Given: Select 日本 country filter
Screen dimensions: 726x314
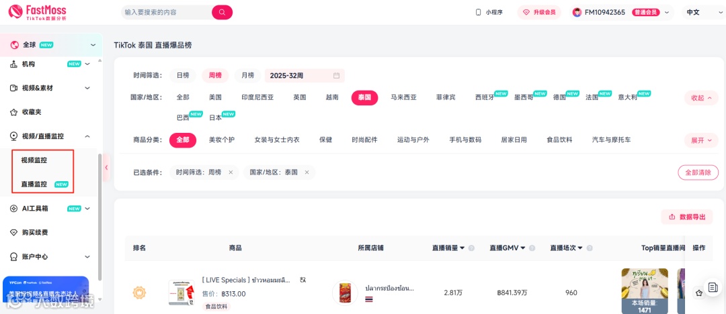Looking at the screenshot, I should point(215,117).
